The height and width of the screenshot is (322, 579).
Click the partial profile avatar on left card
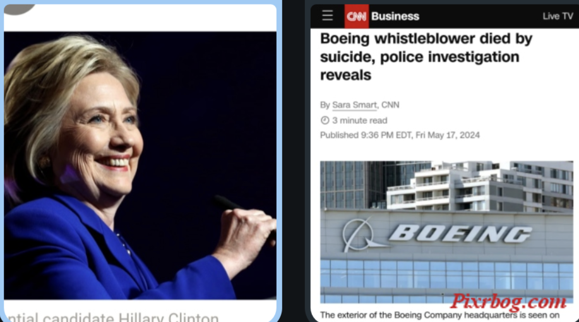18,9
